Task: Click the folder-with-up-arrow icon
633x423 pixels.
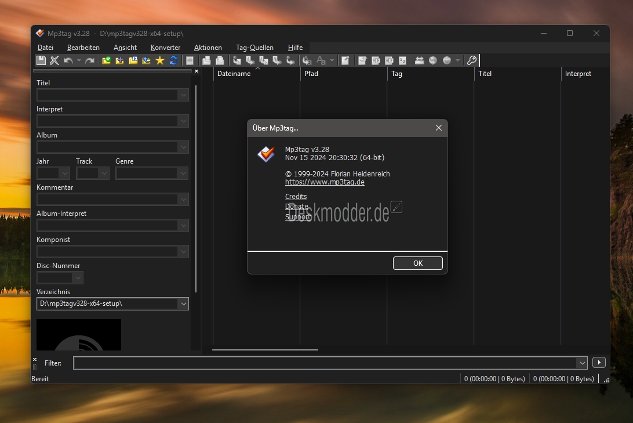Action: click(147, 60)
